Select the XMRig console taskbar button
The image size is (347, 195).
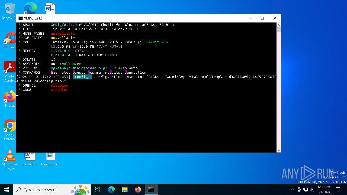pos(151,190)
